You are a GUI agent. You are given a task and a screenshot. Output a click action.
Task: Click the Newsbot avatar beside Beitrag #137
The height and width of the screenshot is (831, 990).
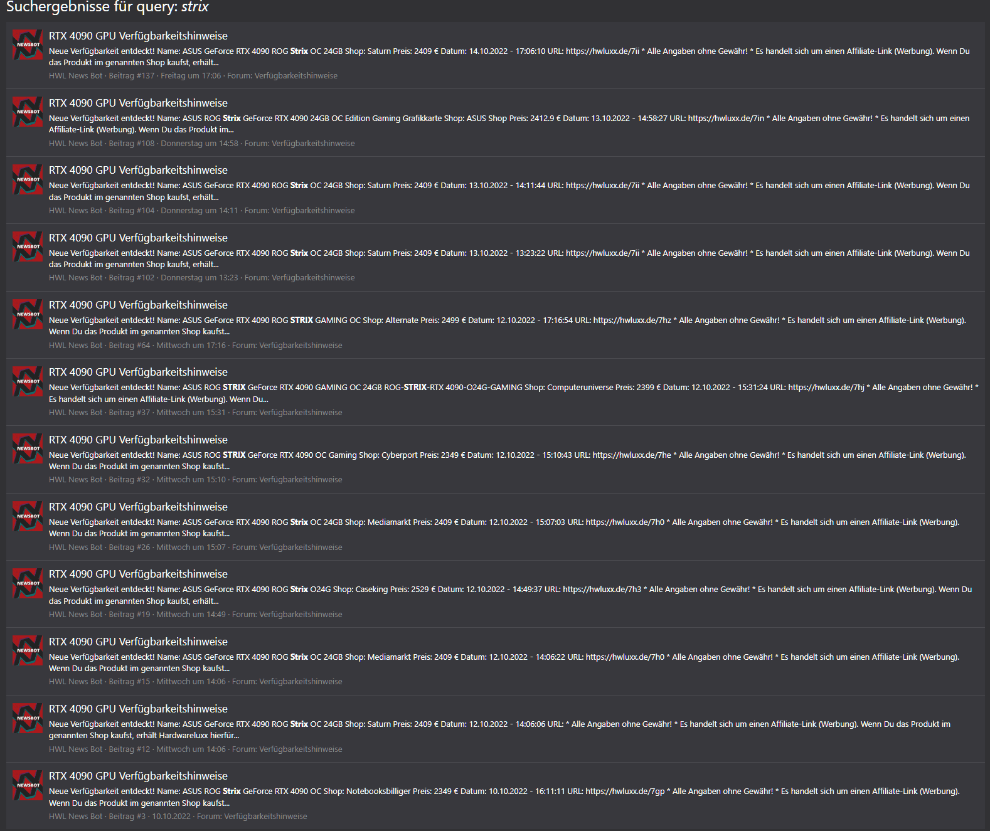tap(28, 45)
